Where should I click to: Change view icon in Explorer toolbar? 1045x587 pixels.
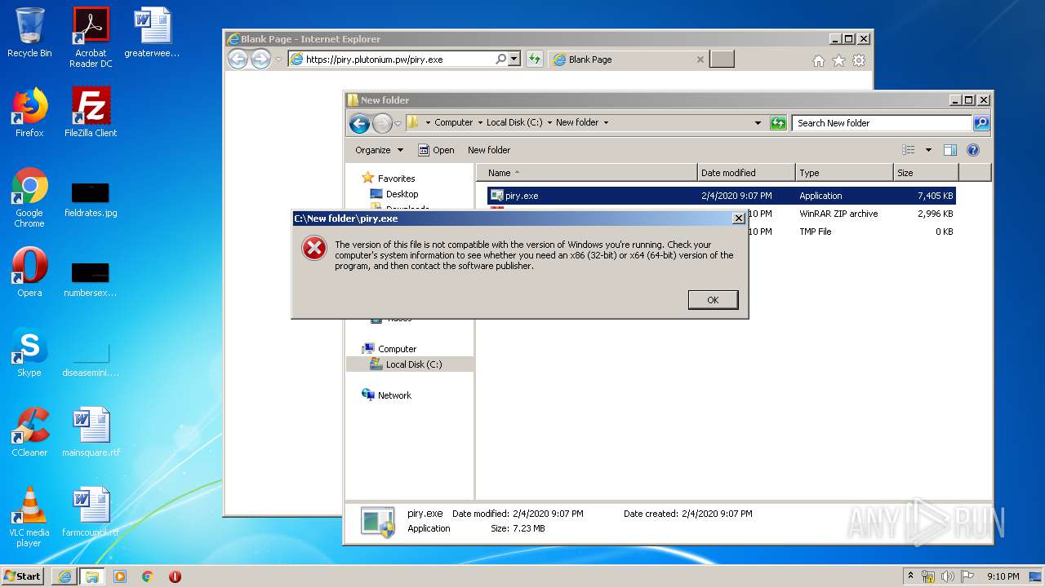pyautogui.click(x=909, y=150)
